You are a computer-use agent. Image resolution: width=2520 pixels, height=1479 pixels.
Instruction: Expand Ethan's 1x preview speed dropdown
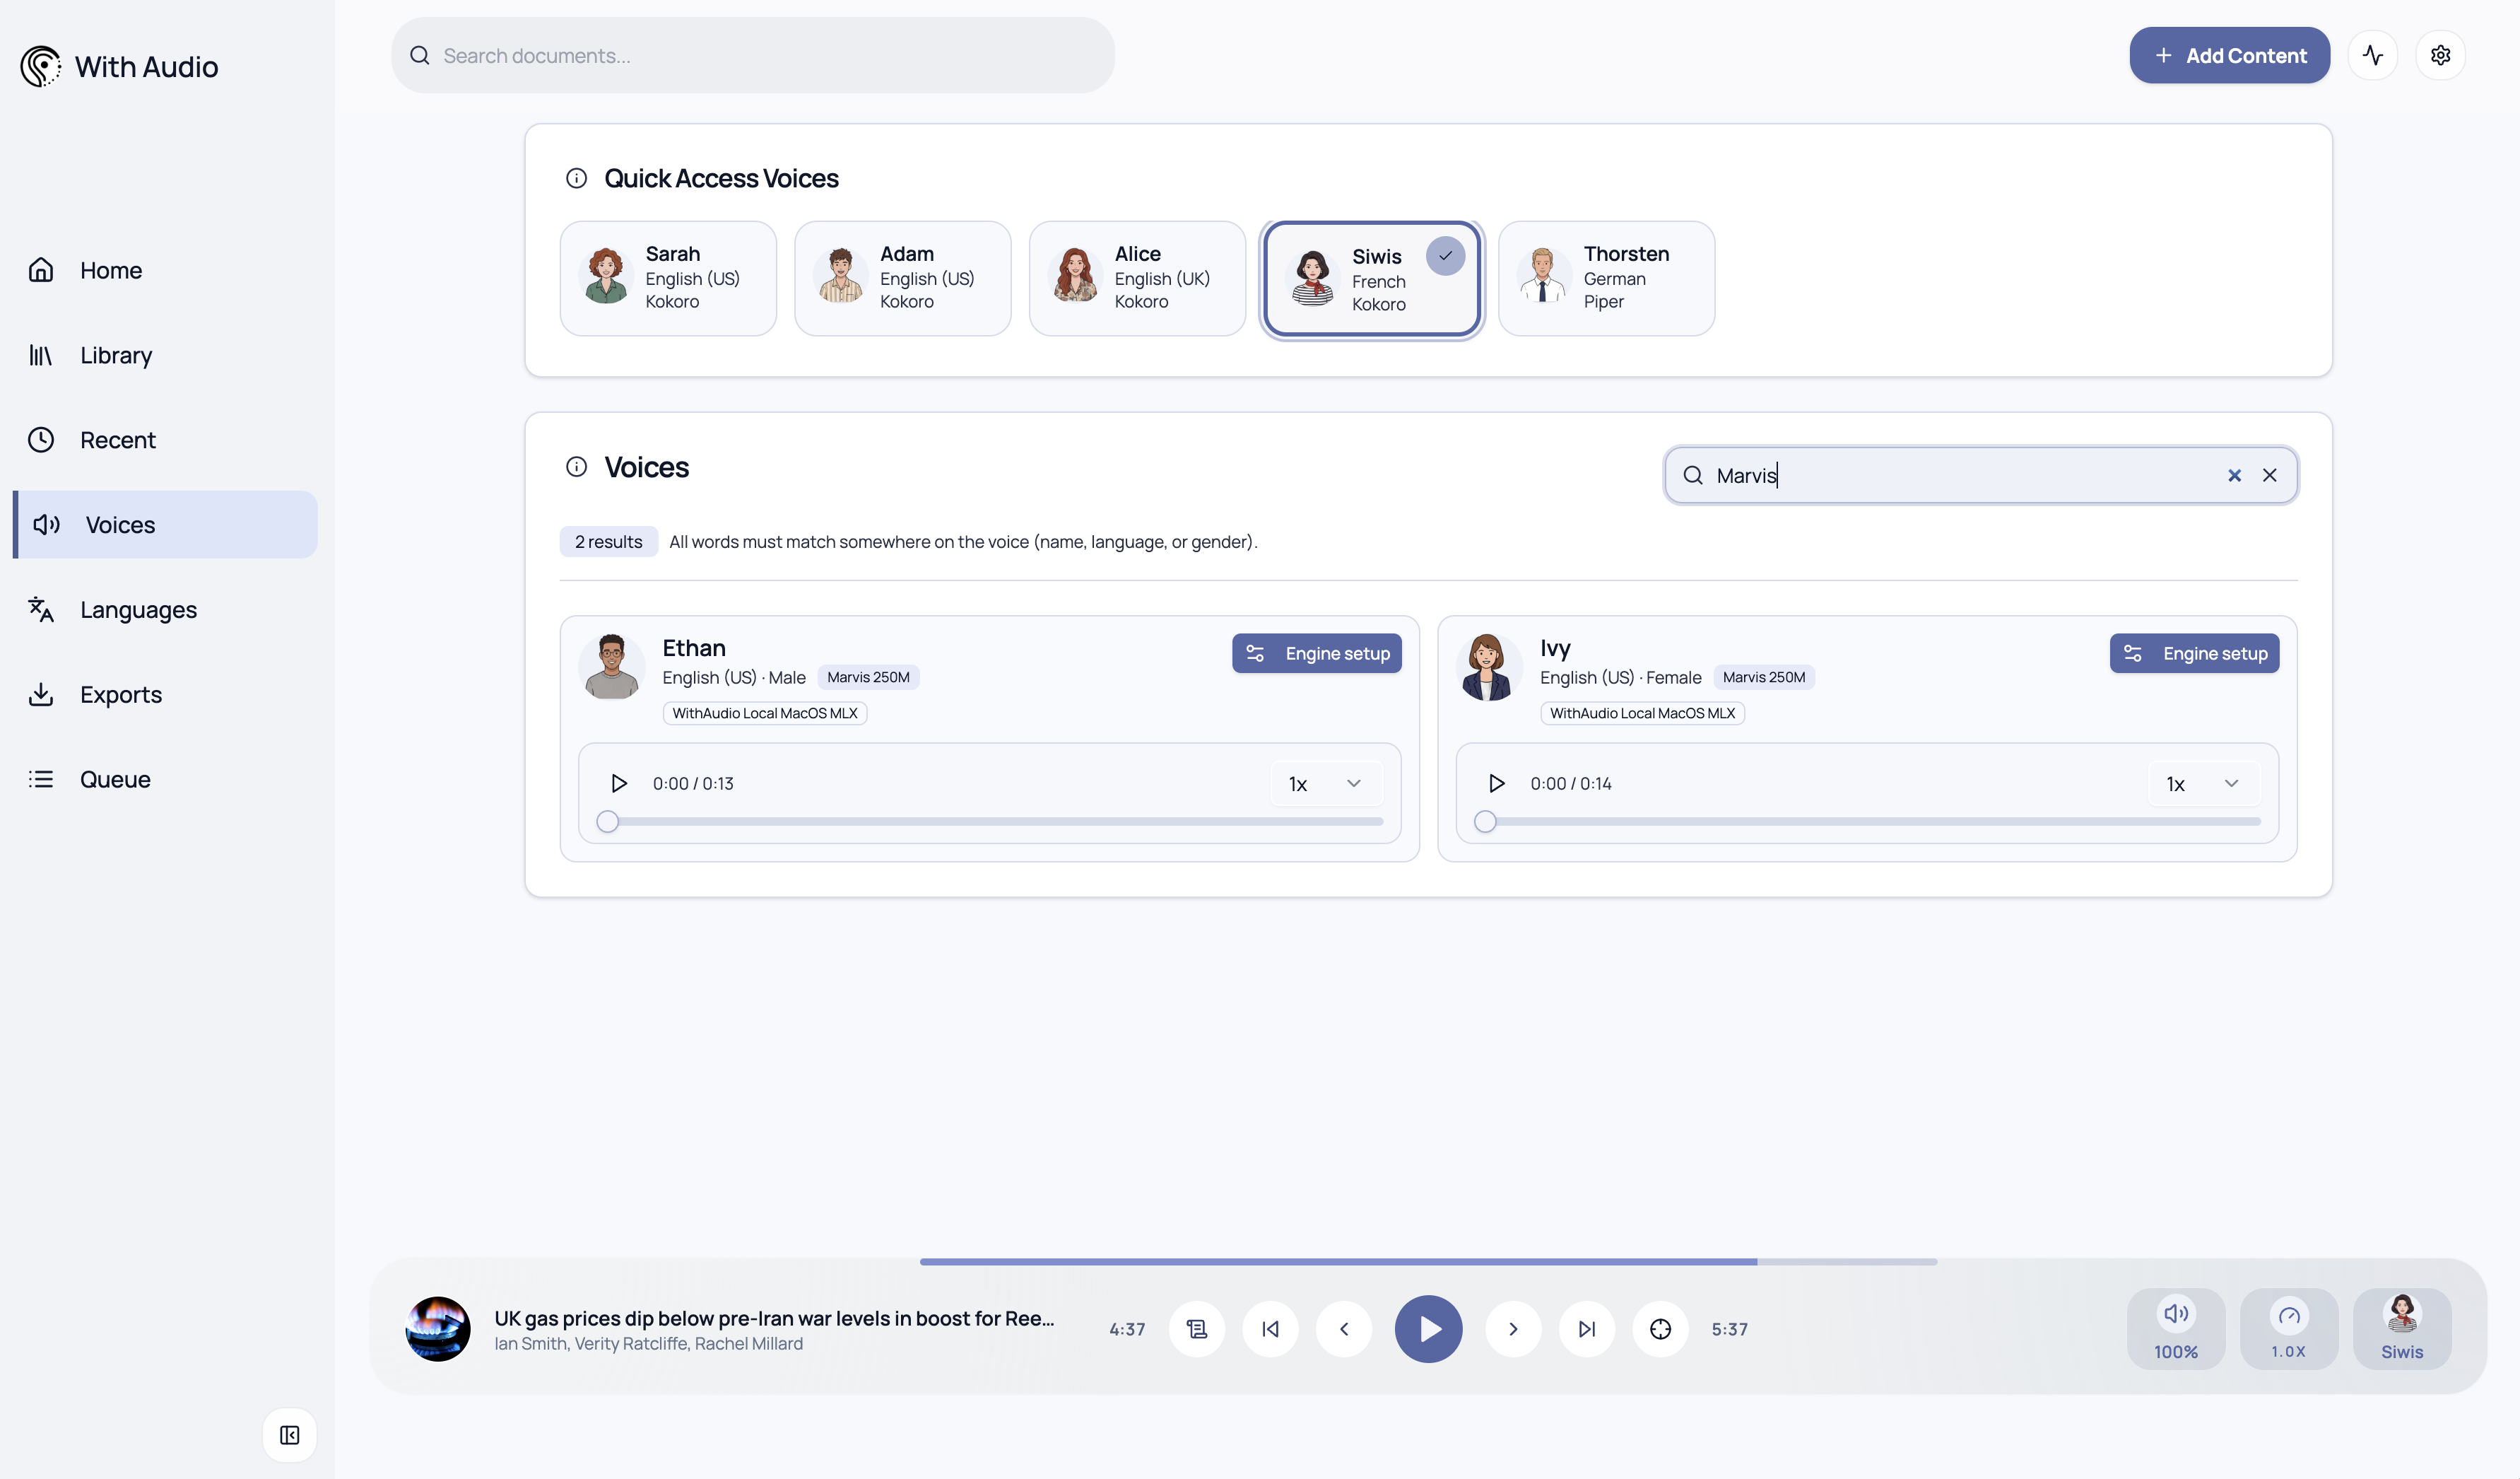pyautogui.click(x=1326, y=783)
